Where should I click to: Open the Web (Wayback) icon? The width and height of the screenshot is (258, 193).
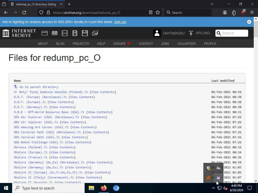click(x=45, y=33)
